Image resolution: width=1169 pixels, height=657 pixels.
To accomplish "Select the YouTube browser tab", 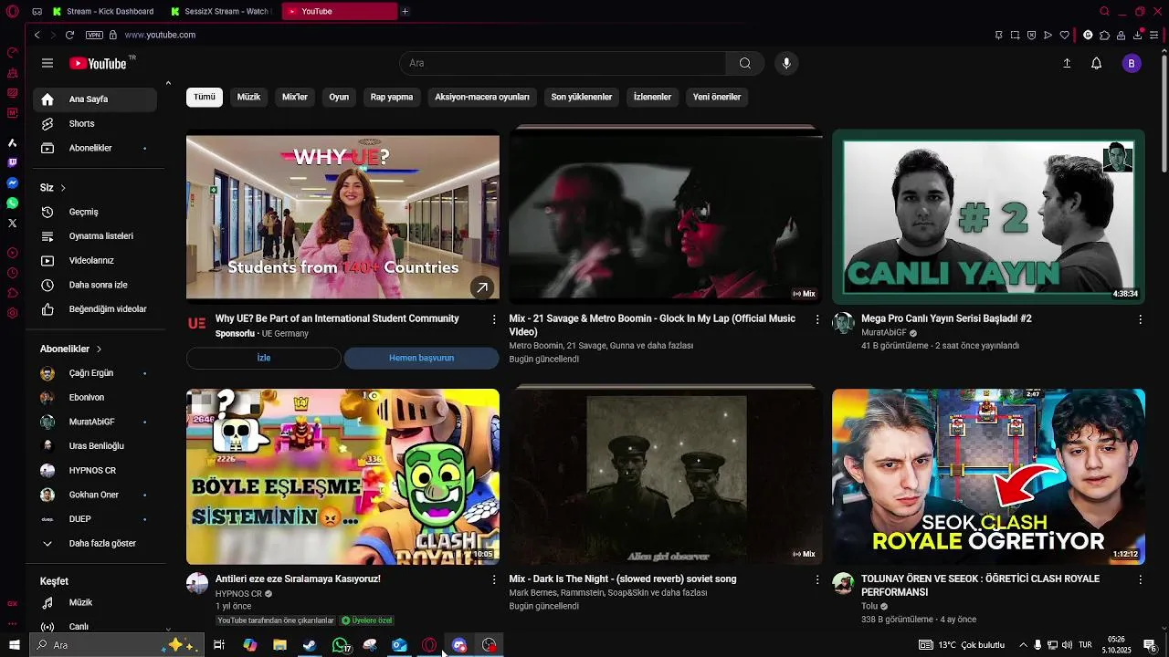I will (340, 11).
